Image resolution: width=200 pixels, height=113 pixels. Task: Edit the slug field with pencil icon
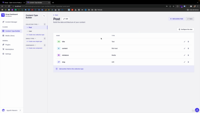184,62
